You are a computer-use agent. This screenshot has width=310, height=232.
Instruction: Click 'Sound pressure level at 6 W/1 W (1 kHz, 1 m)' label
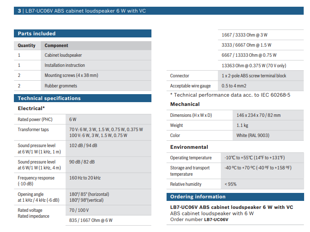click(40, 149)
